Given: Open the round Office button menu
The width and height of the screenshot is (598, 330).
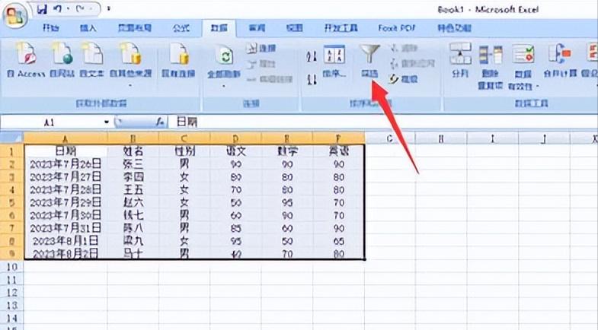Looking at the screenshot, I should 15,16.
